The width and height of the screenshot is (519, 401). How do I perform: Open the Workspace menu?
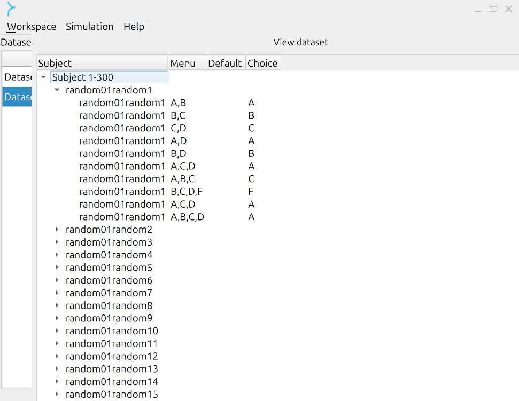(x=32, y=27)
